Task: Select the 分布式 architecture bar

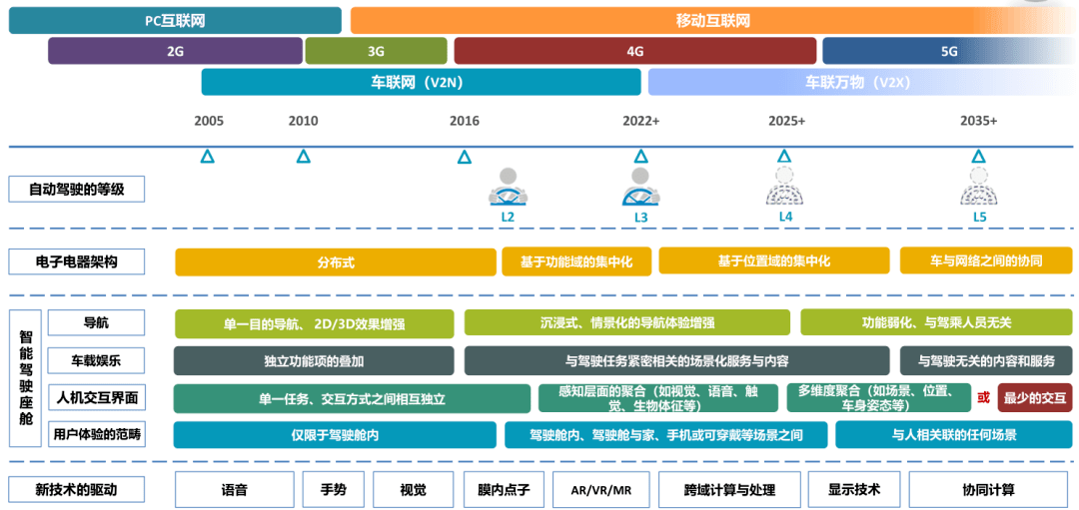Action: click(x=335, y=261)
